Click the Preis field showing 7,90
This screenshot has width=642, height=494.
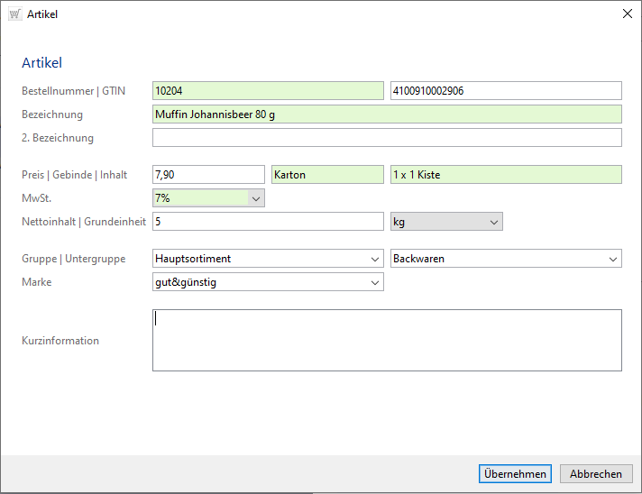[x=208, y=175]
